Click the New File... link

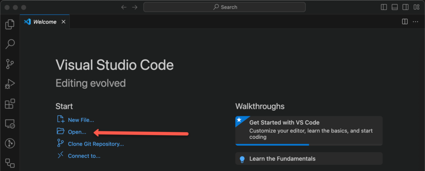[81, 120]
